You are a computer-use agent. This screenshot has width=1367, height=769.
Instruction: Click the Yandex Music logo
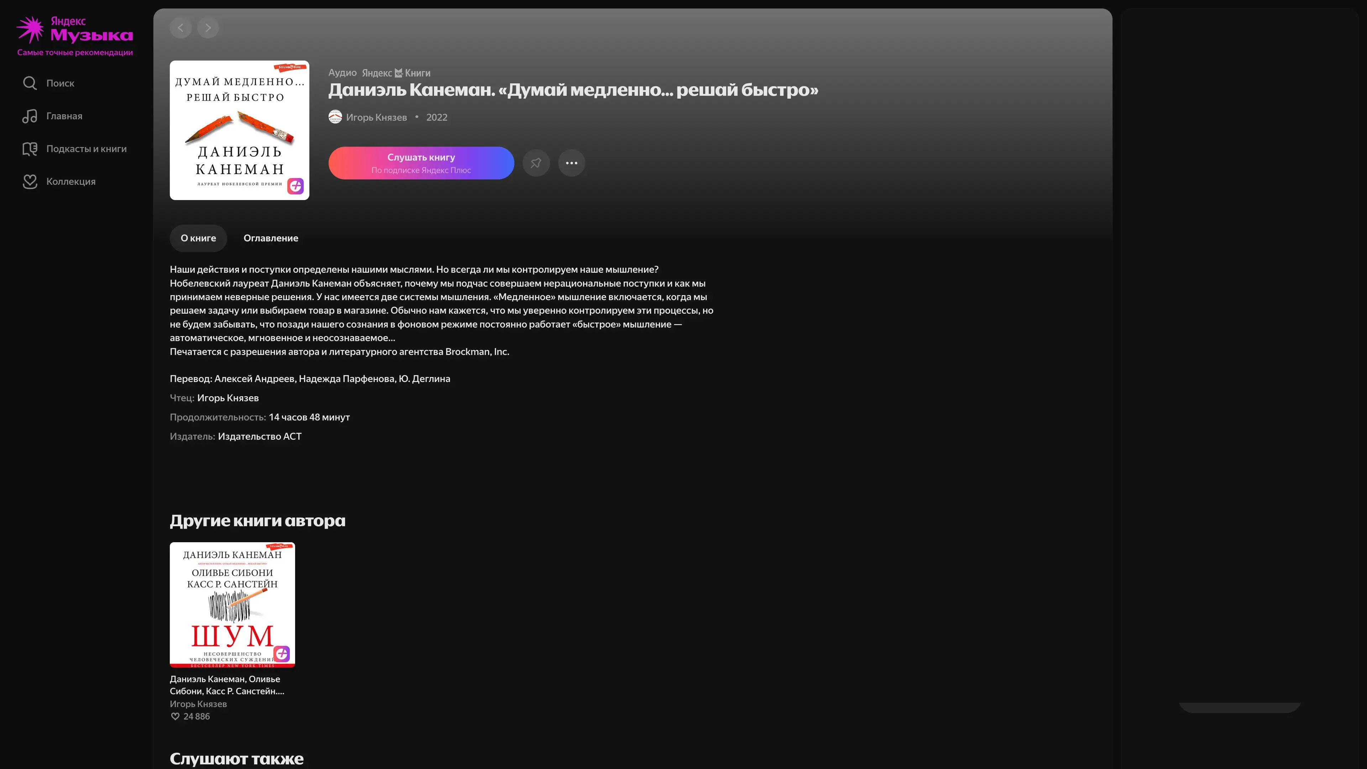[x=74, y=30]
